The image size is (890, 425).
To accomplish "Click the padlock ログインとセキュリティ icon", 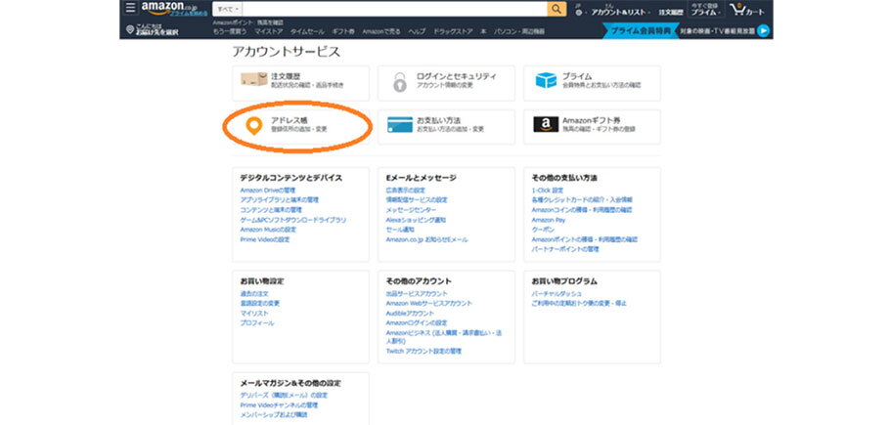I will point(400,82).
